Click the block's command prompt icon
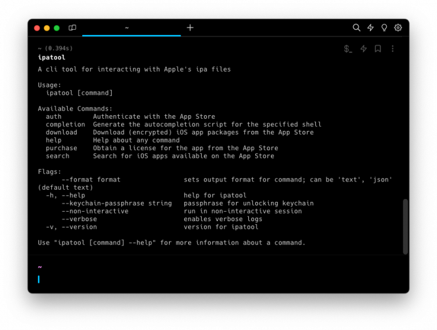Screen dimensions: 437x330 (348, 49)
